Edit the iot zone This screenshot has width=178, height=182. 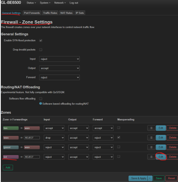161,157
